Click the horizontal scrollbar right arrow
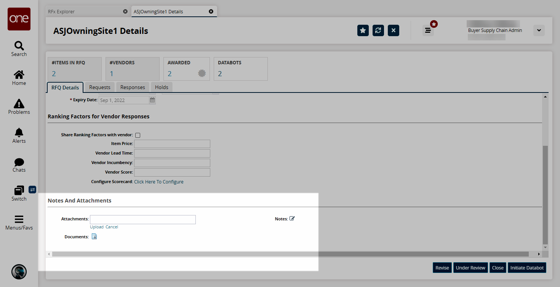Screen dimensions: 560x287 tap(539, 254)
